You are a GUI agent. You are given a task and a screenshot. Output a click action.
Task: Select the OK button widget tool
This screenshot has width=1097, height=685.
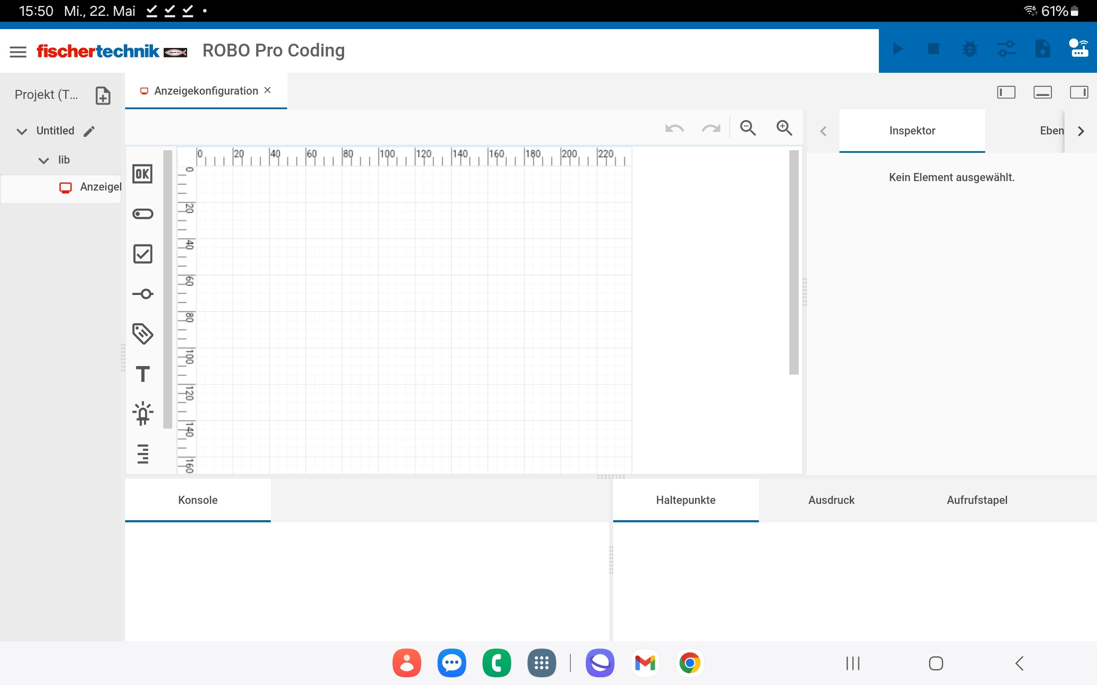pyautogui.click(x=142, y=174)
